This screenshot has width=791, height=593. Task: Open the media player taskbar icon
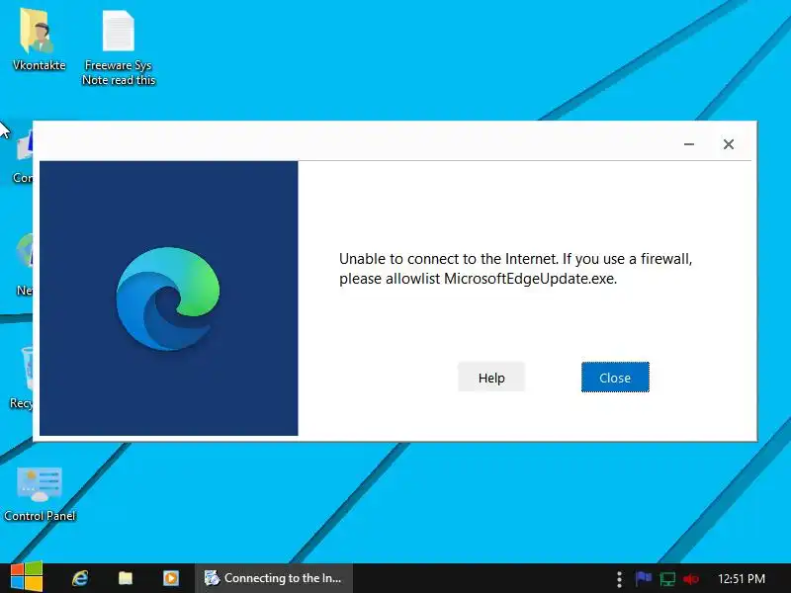[170, 578]
